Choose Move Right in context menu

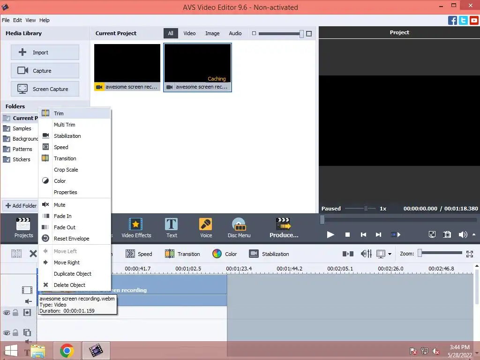75,262
